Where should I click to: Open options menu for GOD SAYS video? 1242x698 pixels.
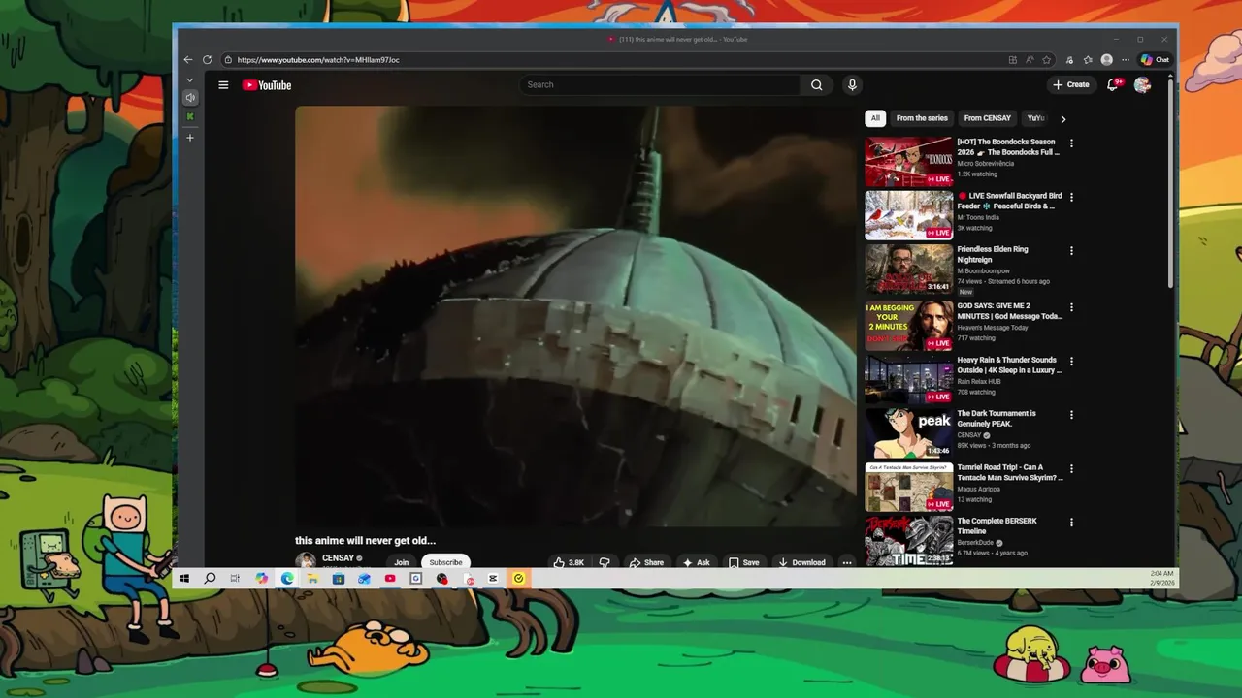click(x=1071, y=307)
